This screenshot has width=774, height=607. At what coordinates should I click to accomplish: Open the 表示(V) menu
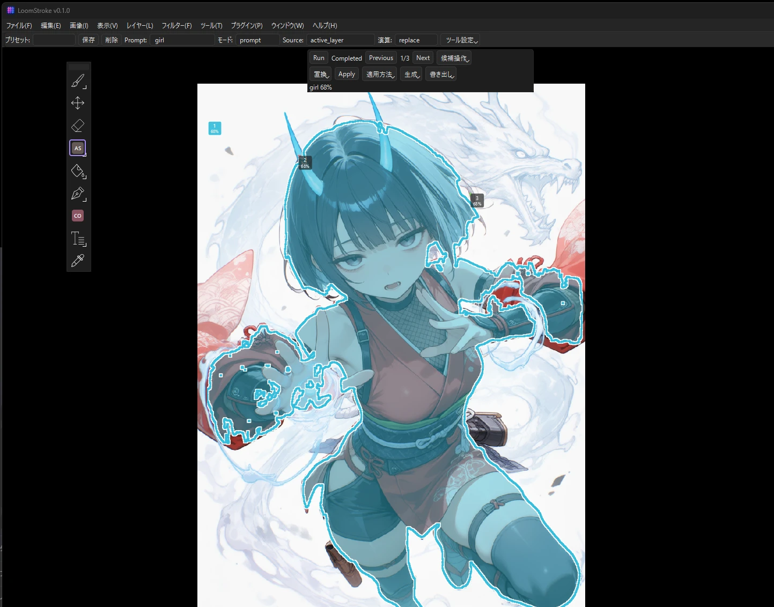click(x=107, y=25)
